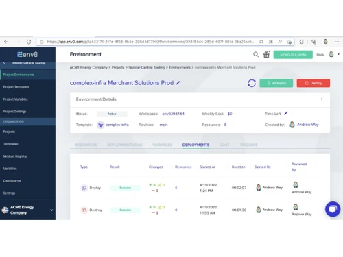Screen dimensions: 343x257
Task: Edit Time Left pencil icon
Action: pyautogui.click(x=286, y=113)
